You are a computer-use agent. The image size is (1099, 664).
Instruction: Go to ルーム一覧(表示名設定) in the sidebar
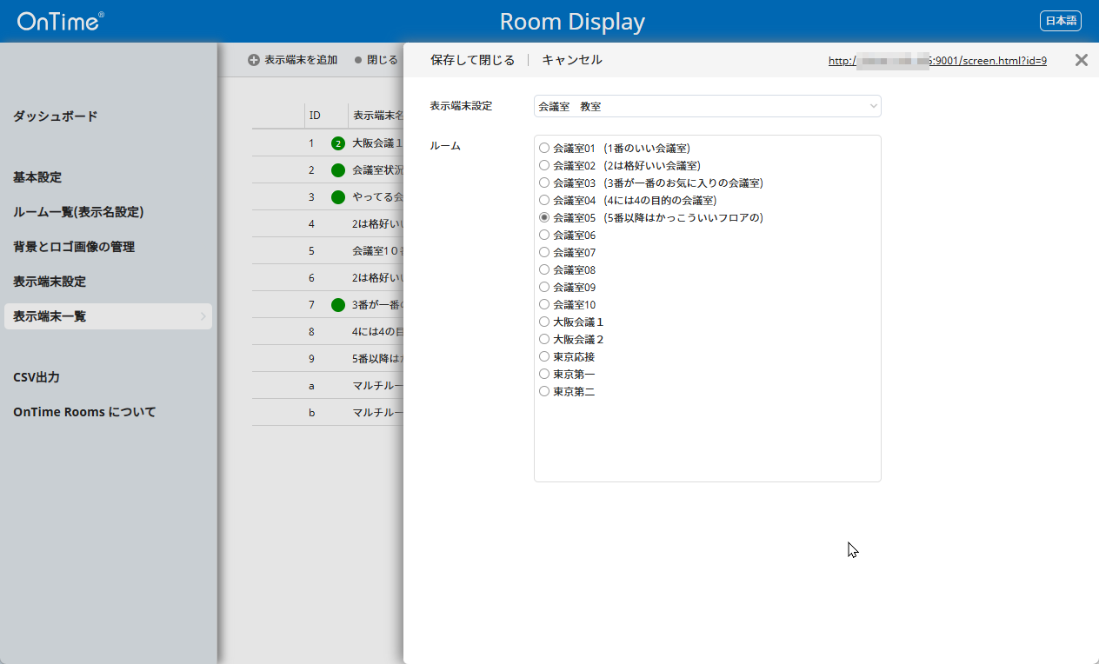point(78,212)
